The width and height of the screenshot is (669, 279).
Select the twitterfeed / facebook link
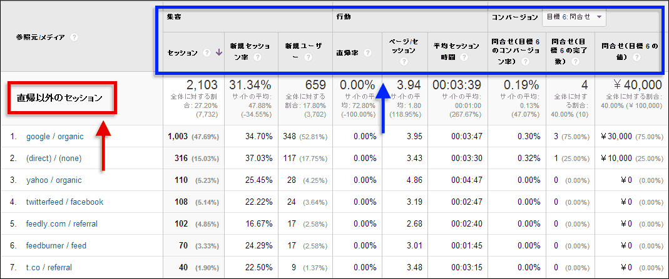tap(64, 202)
